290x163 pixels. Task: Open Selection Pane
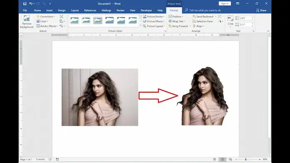tap(203, 21)
